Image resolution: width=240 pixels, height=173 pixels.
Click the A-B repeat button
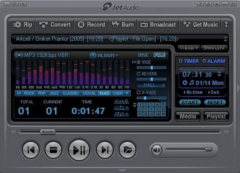click(x=121, y=101)
